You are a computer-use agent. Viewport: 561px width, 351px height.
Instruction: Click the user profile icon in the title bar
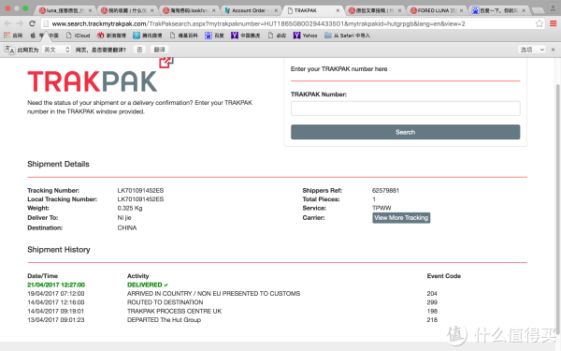(553, 7)
